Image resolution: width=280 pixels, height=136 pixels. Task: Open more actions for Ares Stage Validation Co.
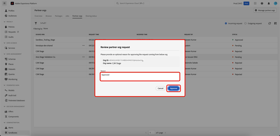pos(83,57)
